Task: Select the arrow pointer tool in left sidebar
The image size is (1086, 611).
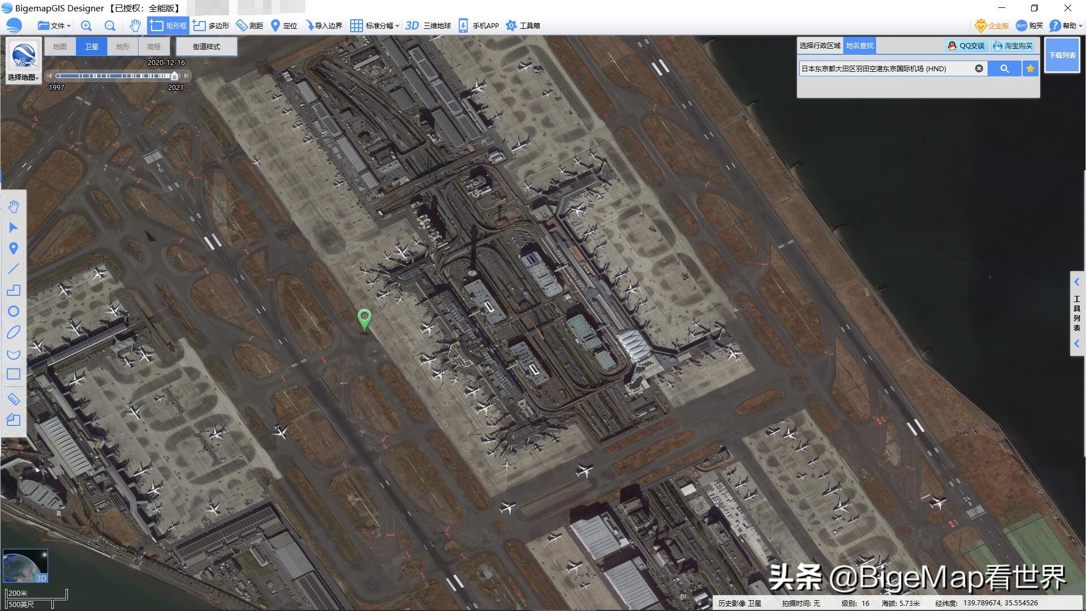Action: tap(14, 227)
